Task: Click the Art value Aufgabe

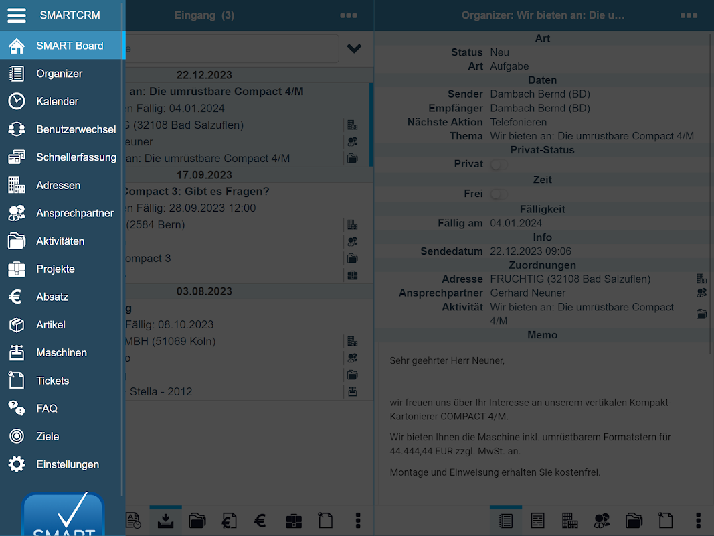Action: click(509, 66)
